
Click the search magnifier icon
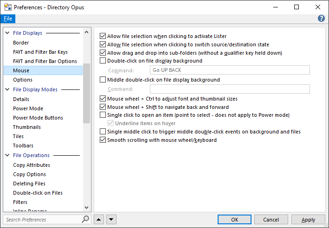point(85,219)
